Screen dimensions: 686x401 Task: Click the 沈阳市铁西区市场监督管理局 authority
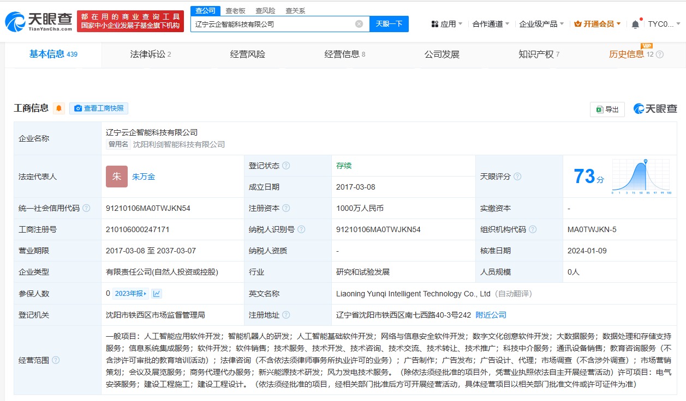(156, 315)
